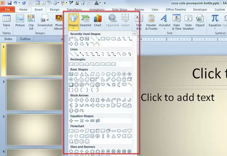Click the Header & Footer button
Screen dimensions: 227x156
151,21
